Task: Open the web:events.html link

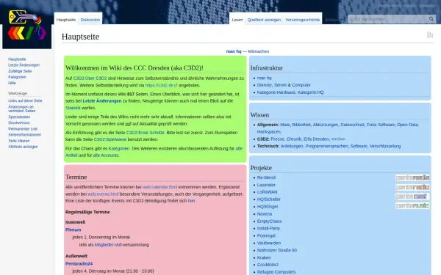Action: 103,194
